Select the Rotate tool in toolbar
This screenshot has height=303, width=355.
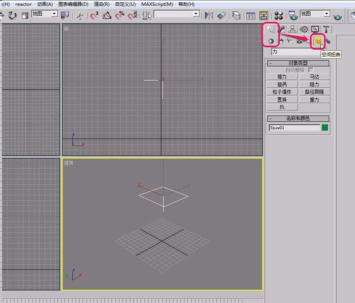click(x=12, y=16)
